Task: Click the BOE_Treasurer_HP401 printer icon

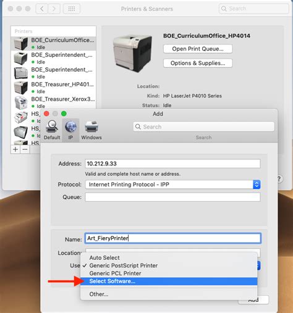Action: point(21,88)
